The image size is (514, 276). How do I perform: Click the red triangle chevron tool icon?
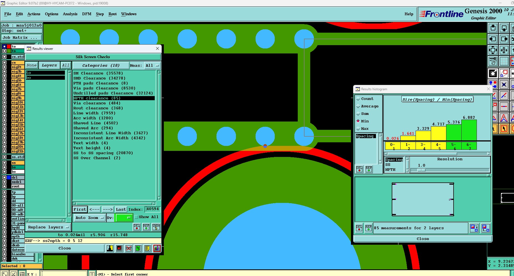504,118
